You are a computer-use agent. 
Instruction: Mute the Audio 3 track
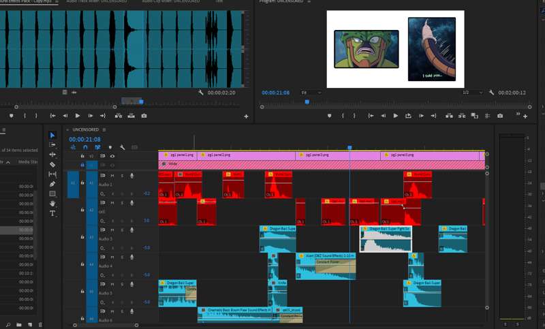112,230
